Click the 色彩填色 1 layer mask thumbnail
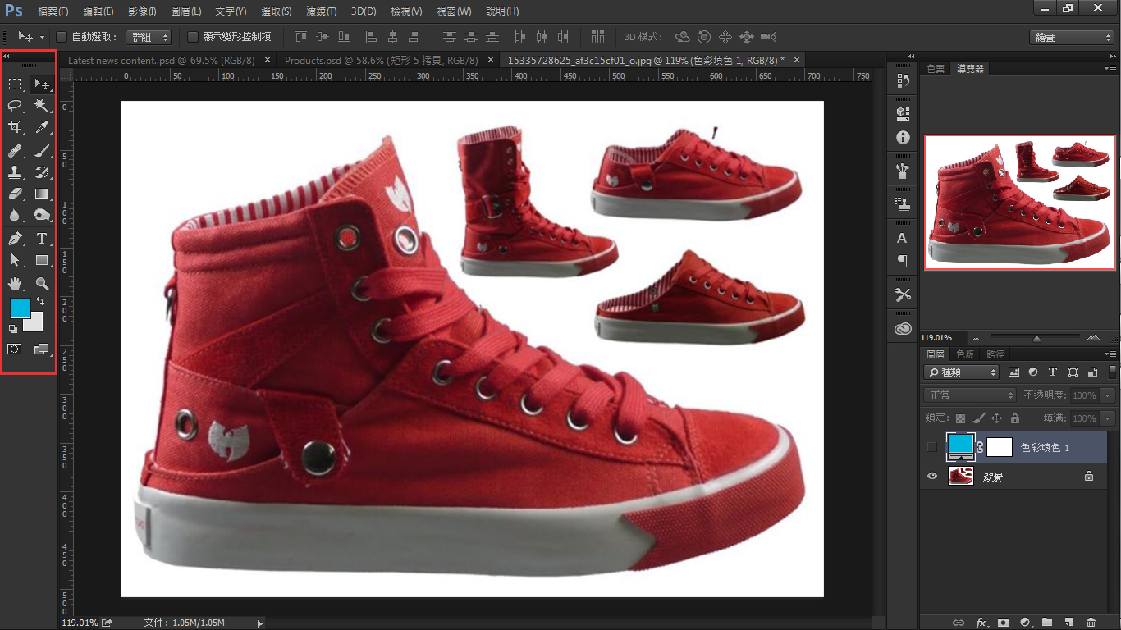This screenshot has height=630, width=1121. pos(999,447)
